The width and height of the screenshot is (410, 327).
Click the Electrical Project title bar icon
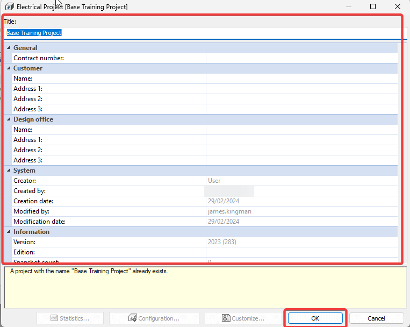click(x=9, y=7)
